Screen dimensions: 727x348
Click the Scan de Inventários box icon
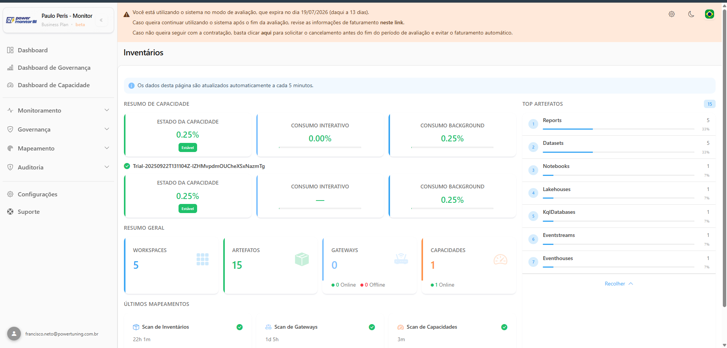tap(136, 327)
